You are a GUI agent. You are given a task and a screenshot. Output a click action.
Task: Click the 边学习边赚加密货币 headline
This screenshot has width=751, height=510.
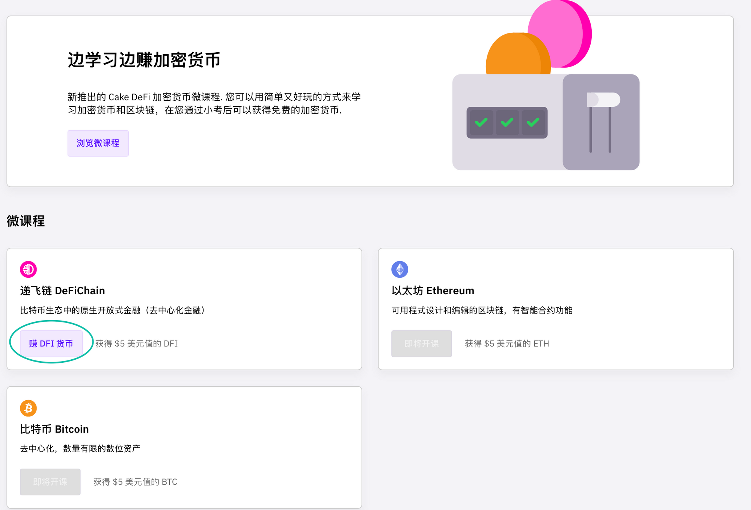click(x=144, y=60)
